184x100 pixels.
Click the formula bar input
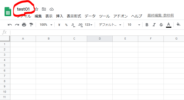(97, 32)
